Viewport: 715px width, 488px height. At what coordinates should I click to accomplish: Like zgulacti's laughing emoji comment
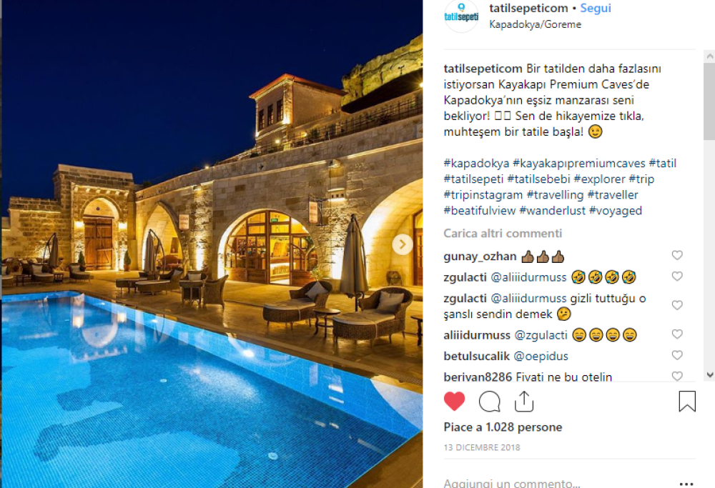(x=677, y=277)
